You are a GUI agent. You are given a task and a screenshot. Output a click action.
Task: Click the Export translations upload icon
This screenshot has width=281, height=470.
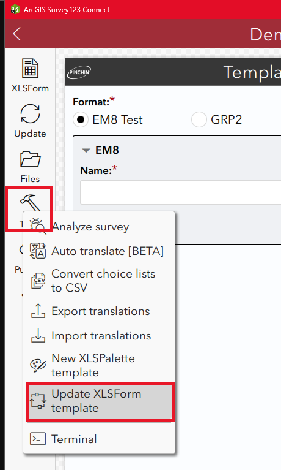click(x=38, y=311)
